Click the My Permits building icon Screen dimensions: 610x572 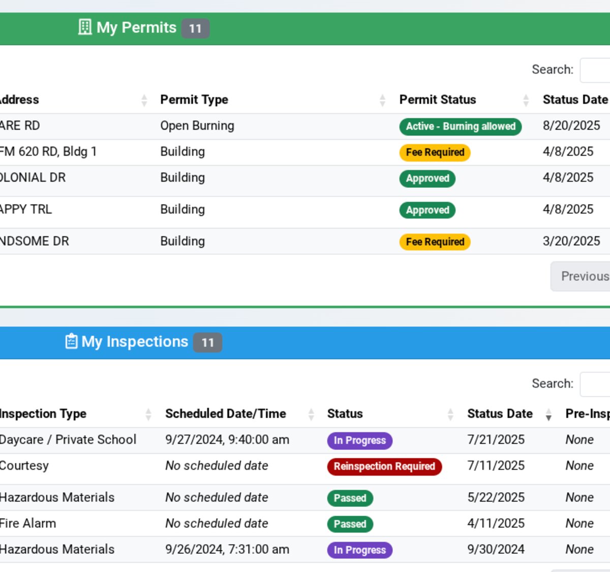pos(84,27)
